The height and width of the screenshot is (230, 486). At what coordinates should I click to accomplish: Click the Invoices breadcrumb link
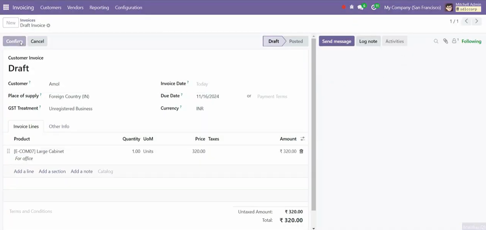(28, 20)
